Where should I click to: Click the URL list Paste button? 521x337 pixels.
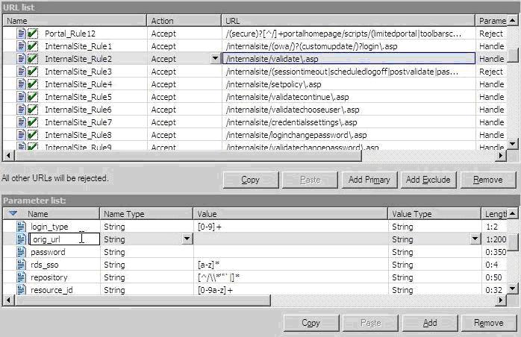coord(310,180)
